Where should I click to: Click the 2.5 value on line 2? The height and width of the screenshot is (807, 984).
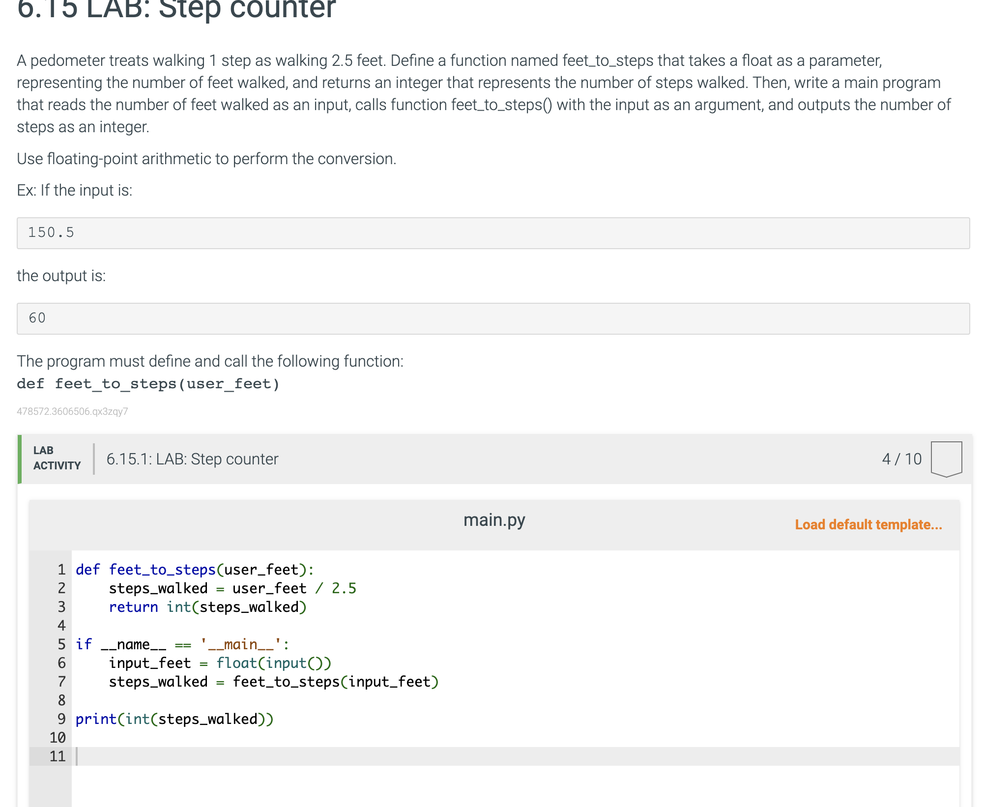pos(344,588)
